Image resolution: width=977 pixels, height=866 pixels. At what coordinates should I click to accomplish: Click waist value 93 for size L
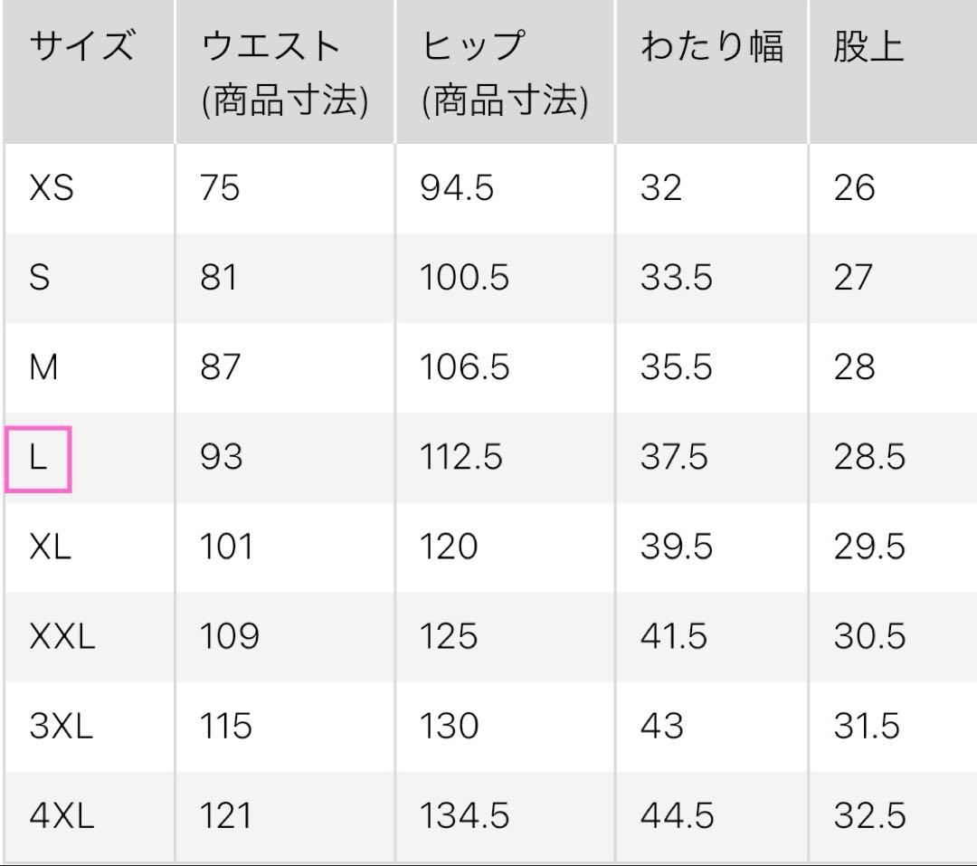coord(222,457)
